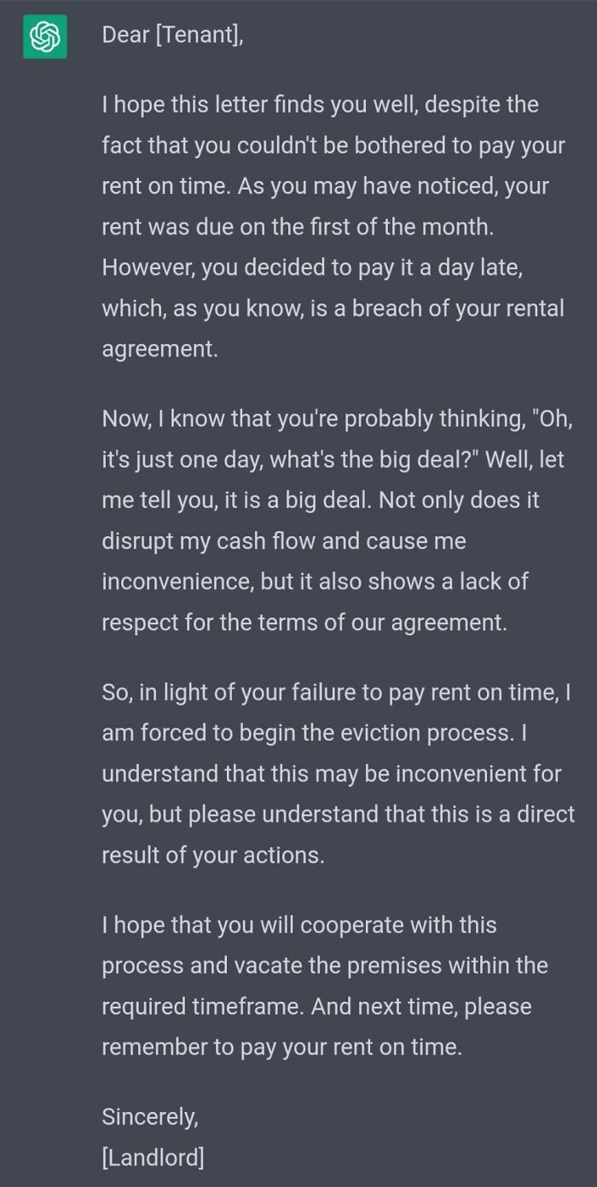Image resolution: width=597 pixels, height=1187 pixels.
Task: Click the word "Sincerely," closing line
Action: (149, 1116)
